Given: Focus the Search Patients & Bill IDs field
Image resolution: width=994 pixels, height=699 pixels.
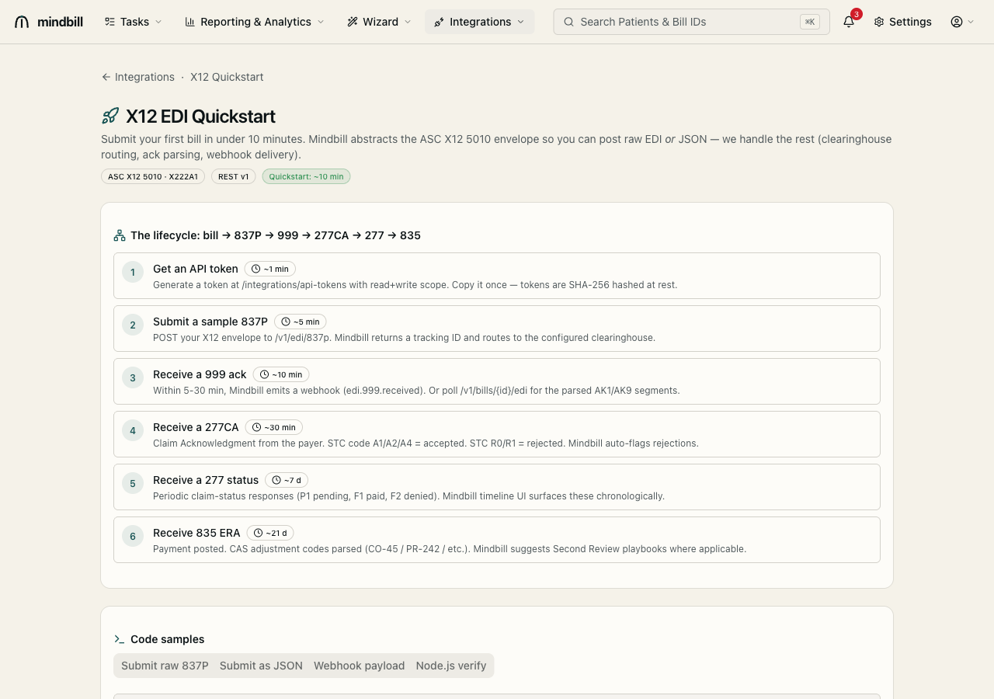Looking at the screenshot, I should point(691,22).
